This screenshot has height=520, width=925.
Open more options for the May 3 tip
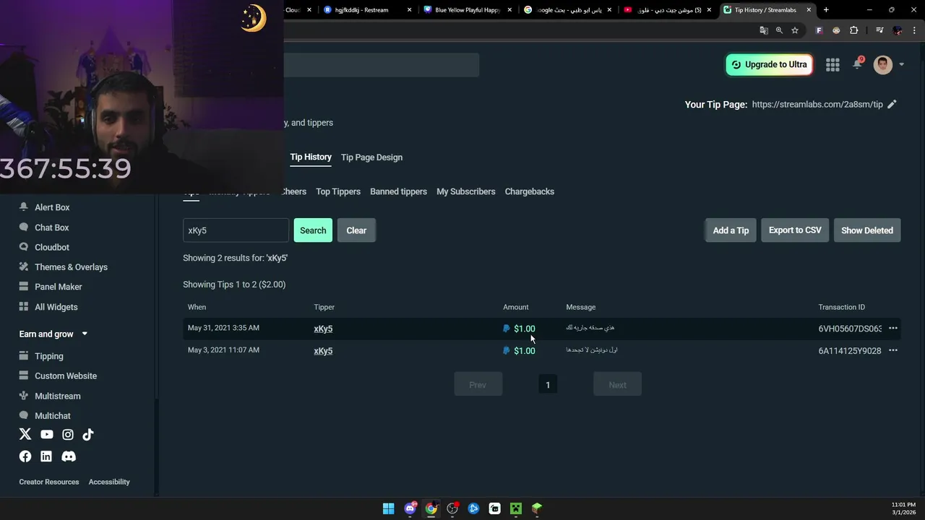893,351
